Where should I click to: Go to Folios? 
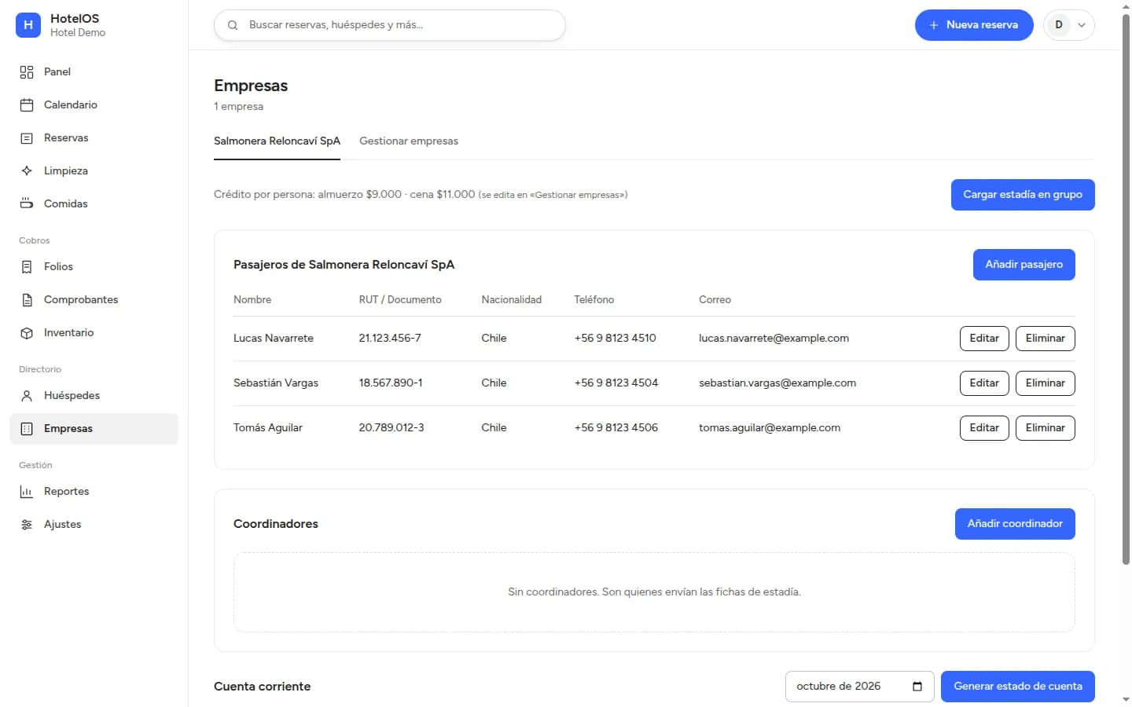click(94, 267)
